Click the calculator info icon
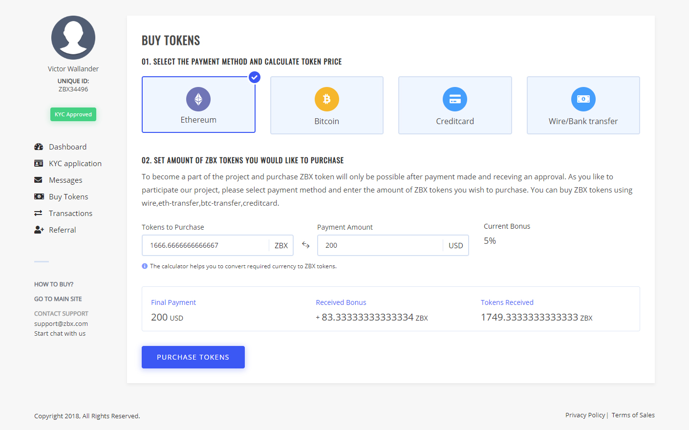689x430 pixels. [x=145, y=266]
